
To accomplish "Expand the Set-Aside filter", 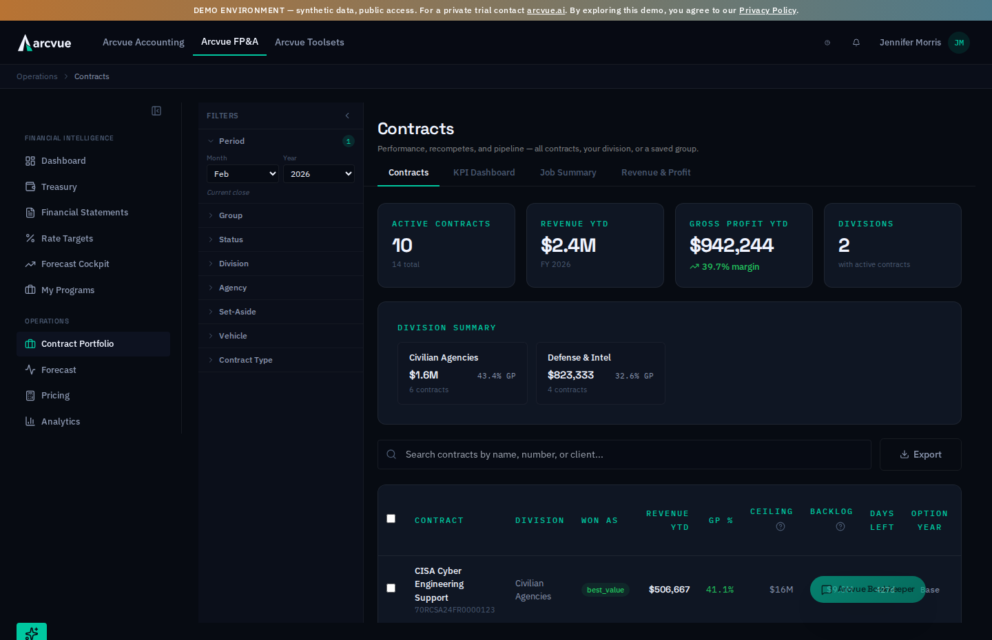I will [x=280, y=312].
